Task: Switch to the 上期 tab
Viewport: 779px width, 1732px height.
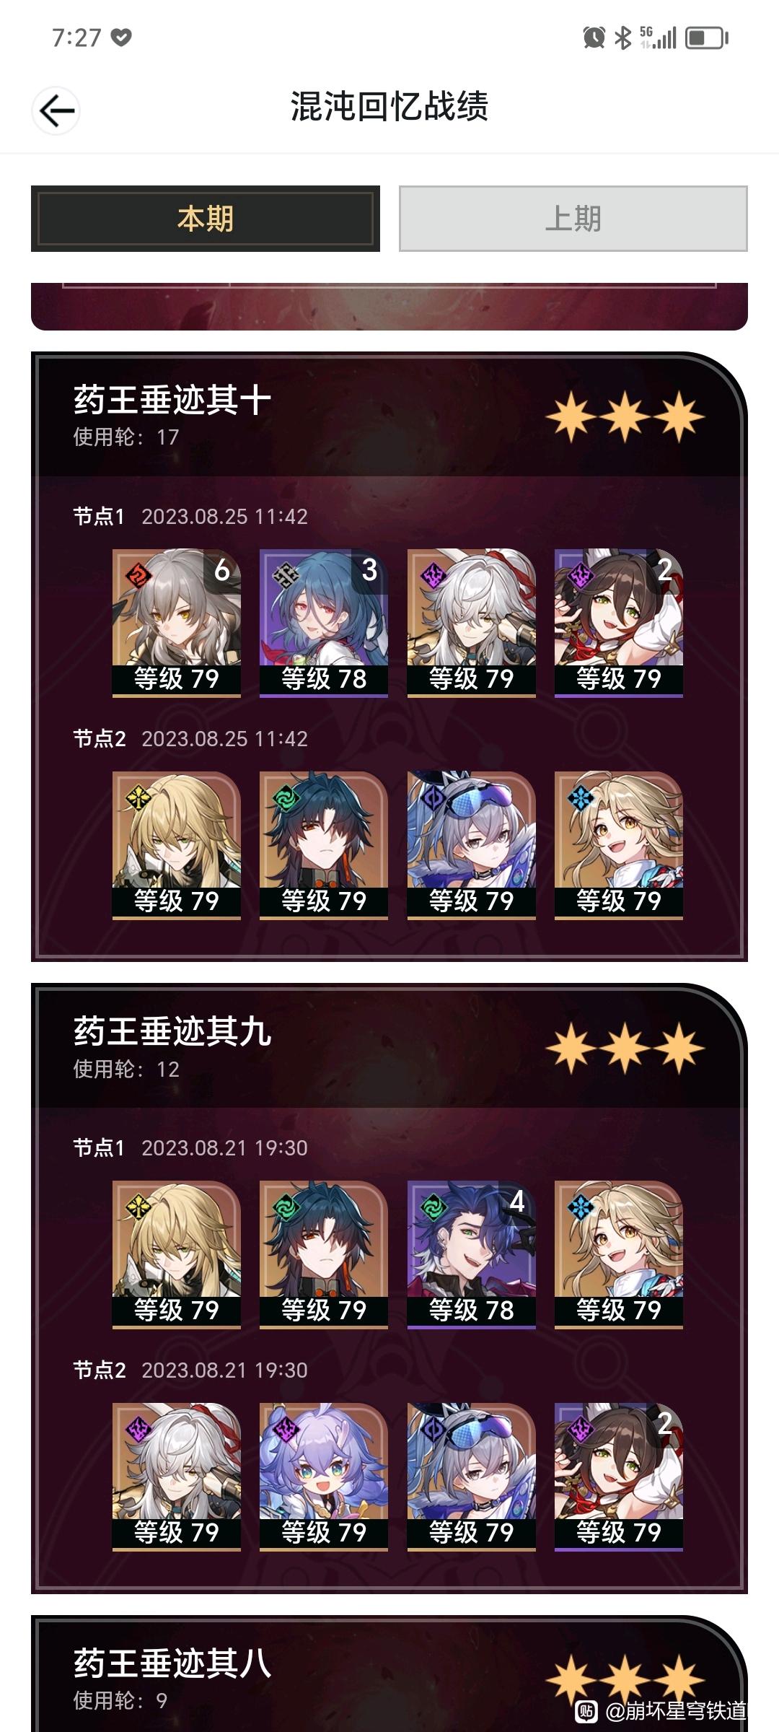Action: pos(573,219)
